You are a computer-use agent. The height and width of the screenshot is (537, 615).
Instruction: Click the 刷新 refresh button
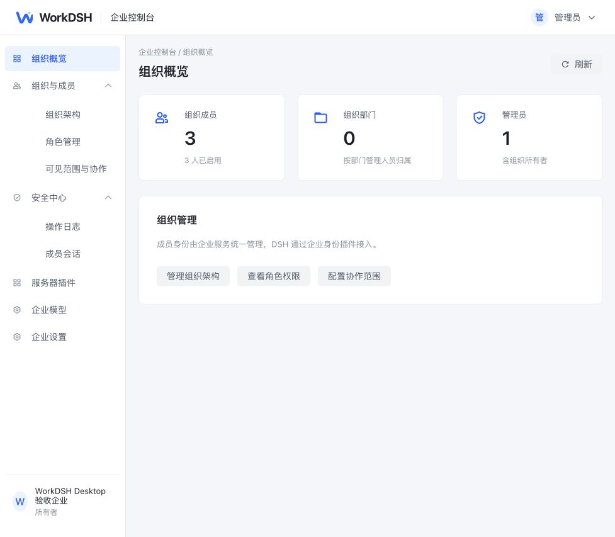point(576,64)
